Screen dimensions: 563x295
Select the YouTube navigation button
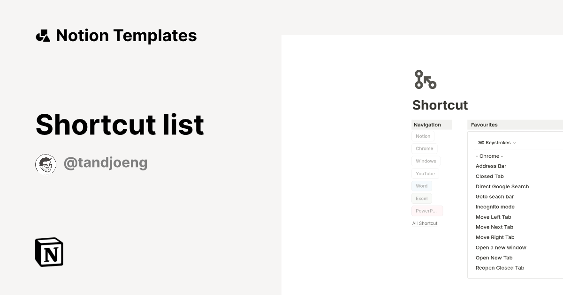[425, 173]
